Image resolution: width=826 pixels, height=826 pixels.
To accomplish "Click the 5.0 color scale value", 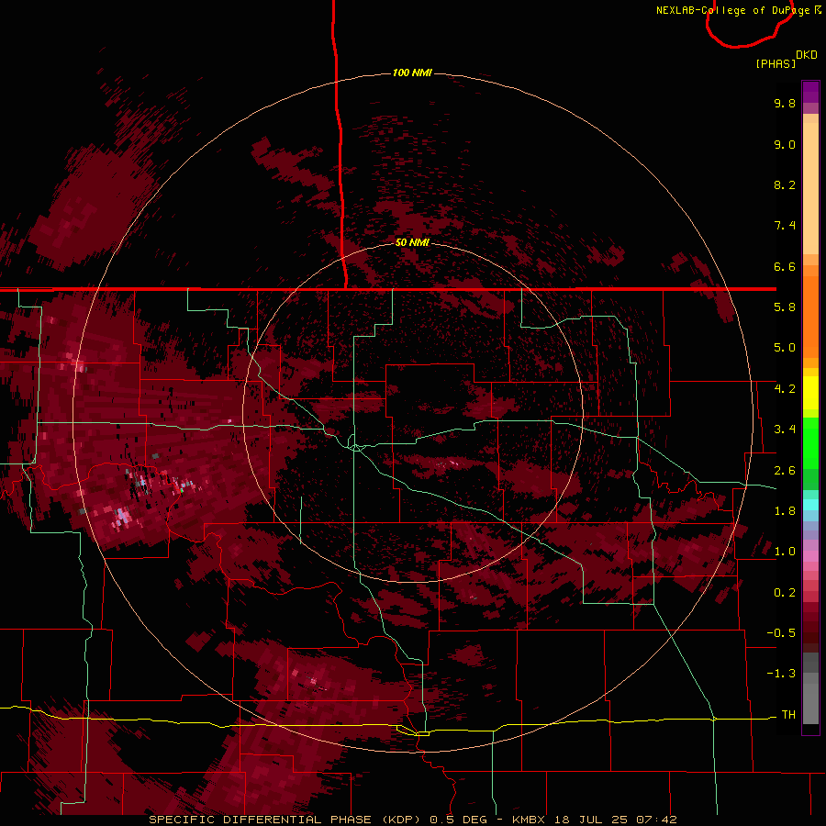I will (785, 348).
